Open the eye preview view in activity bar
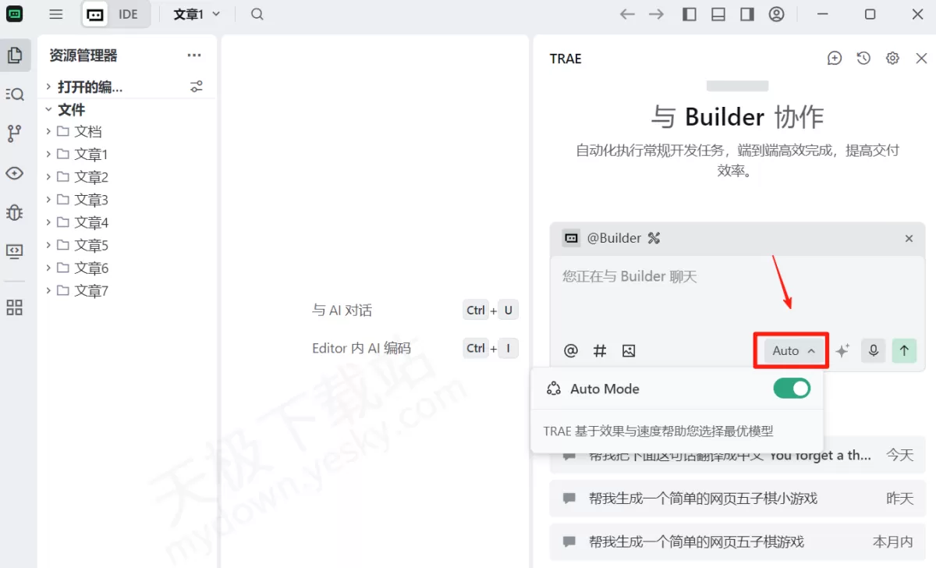The width and height of the screenshot is (936, 568). (14, 173)
